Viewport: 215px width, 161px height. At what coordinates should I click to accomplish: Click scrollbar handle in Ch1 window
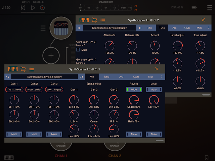coord(160,141)
